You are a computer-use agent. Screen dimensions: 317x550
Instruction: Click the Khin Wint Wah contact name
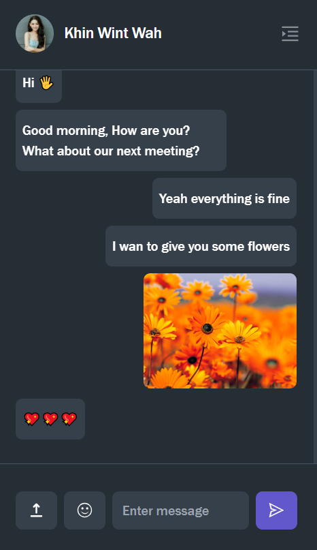click(113, 33)
